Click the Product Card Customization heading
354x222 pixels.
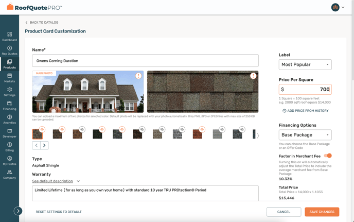coord(56,31)
